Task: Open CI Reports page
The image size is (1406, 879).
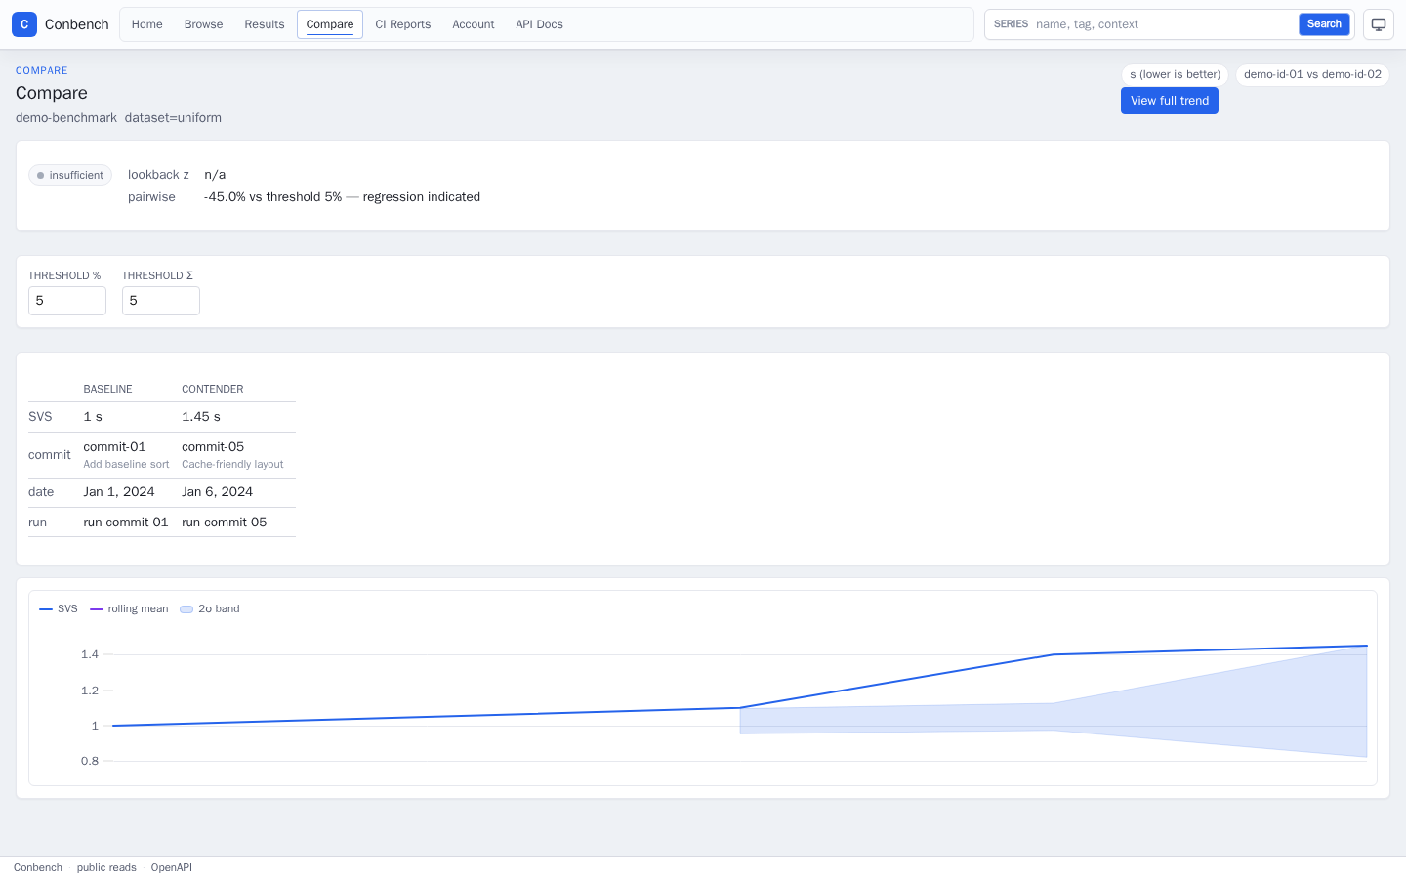Action: tap(403, 24)
